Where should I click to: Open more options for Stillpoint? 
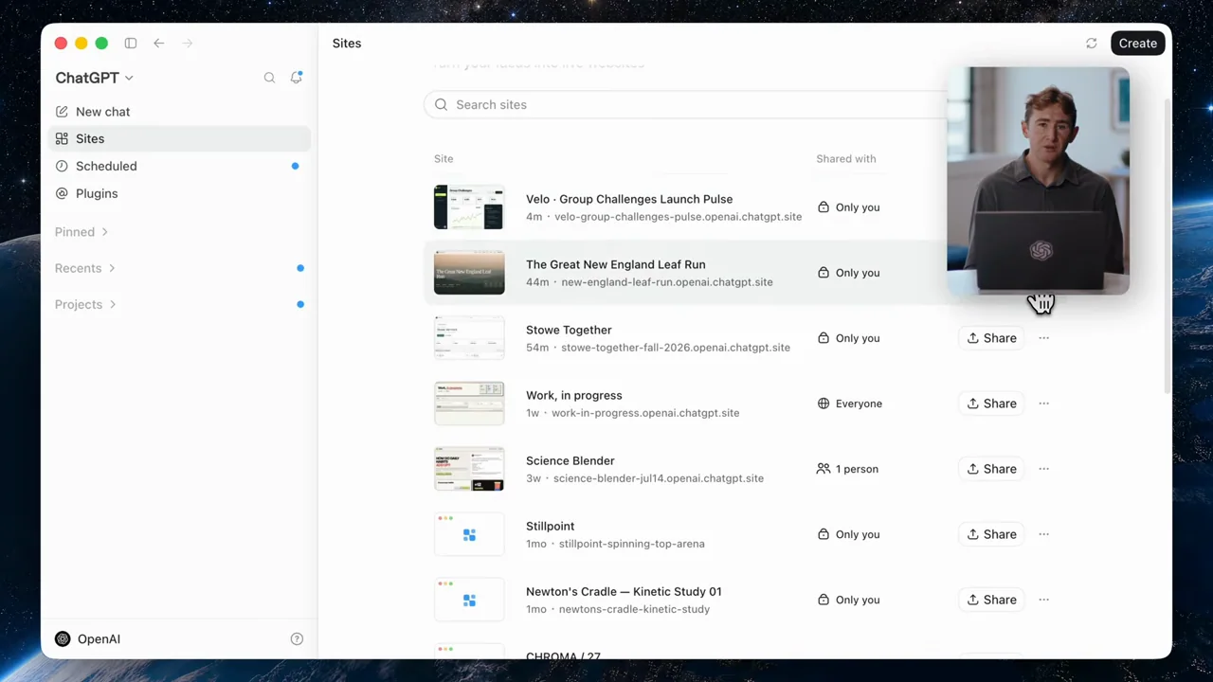1043,534
